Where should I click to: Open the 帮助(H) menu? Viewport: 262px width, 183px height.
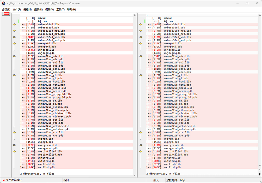72,9
